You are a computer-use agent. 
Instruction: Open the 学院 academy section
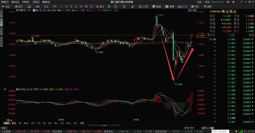coord(195,6)
